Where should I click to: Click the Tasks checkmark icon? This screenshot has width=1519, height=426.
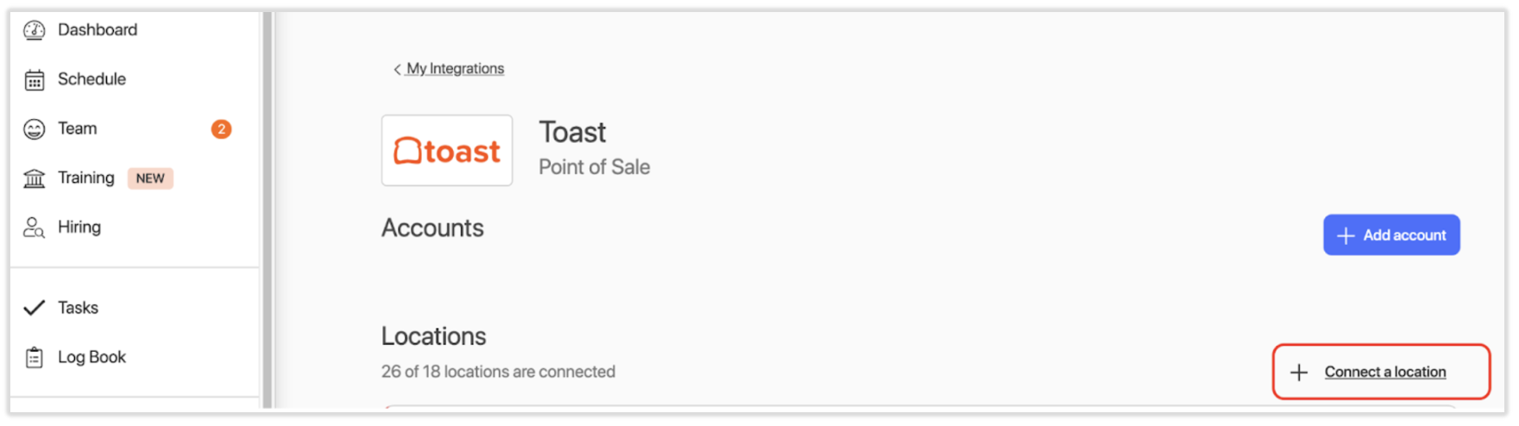point(35,308)
